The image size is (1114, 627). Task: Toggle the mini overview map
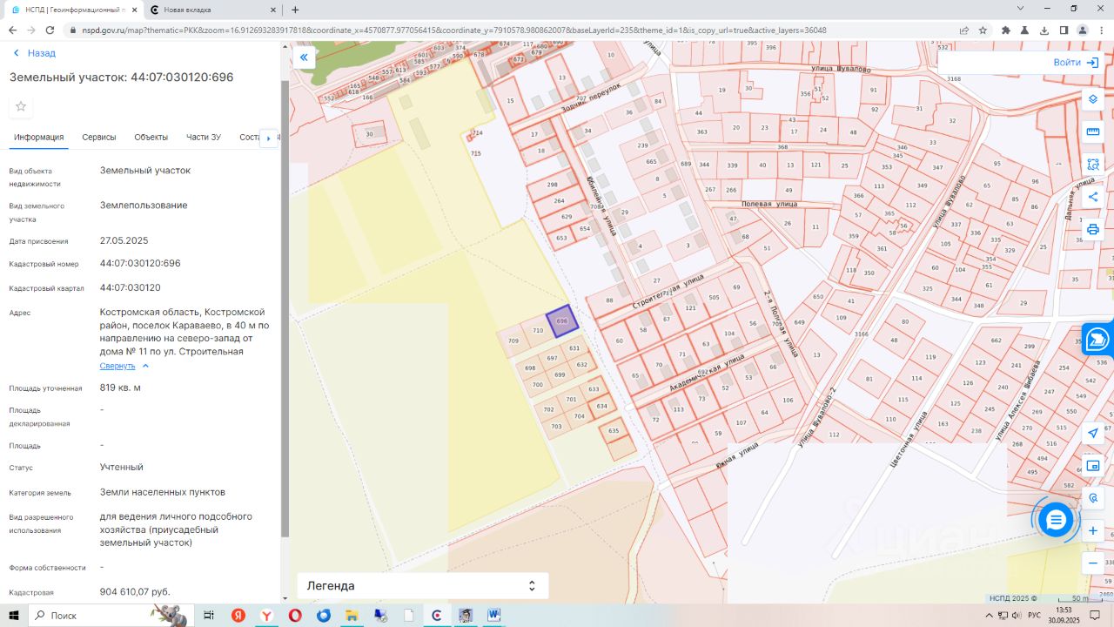1093,466
